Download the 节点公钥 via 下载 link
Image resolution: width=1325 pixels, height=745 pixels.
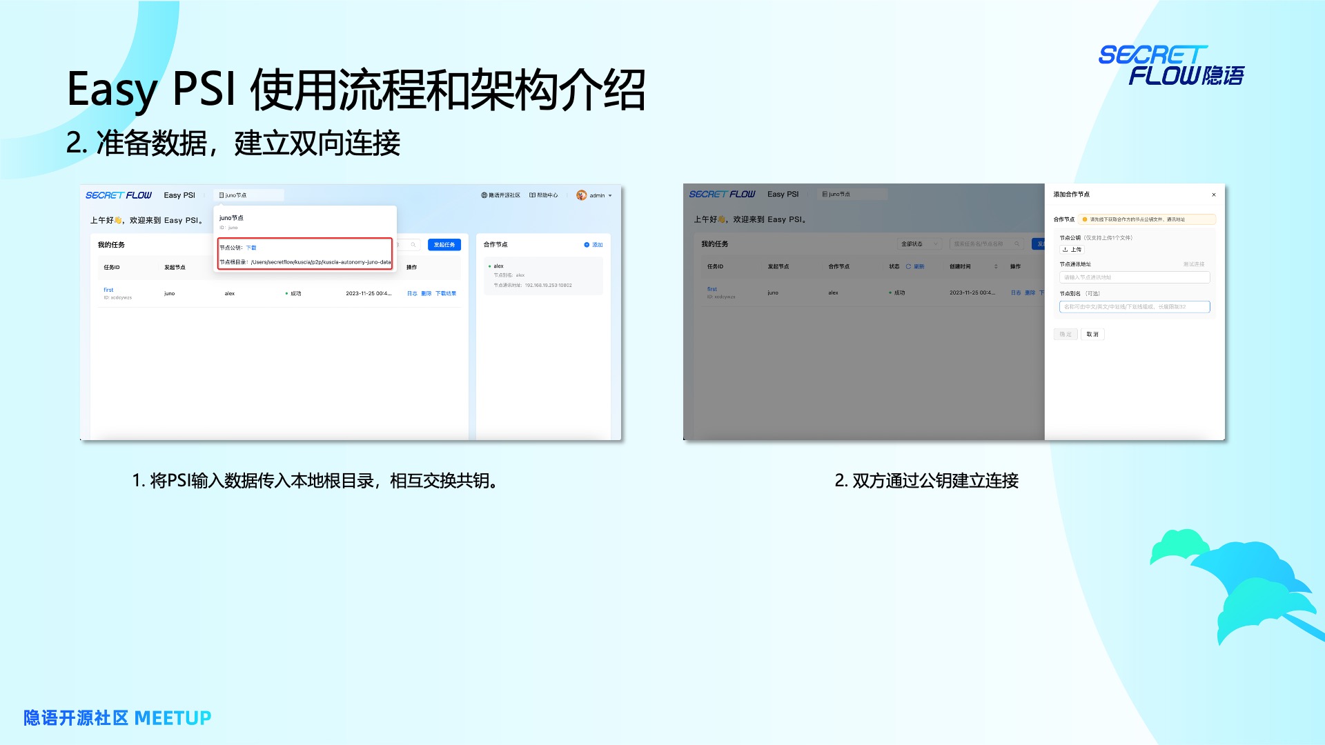tap(251, 248)
